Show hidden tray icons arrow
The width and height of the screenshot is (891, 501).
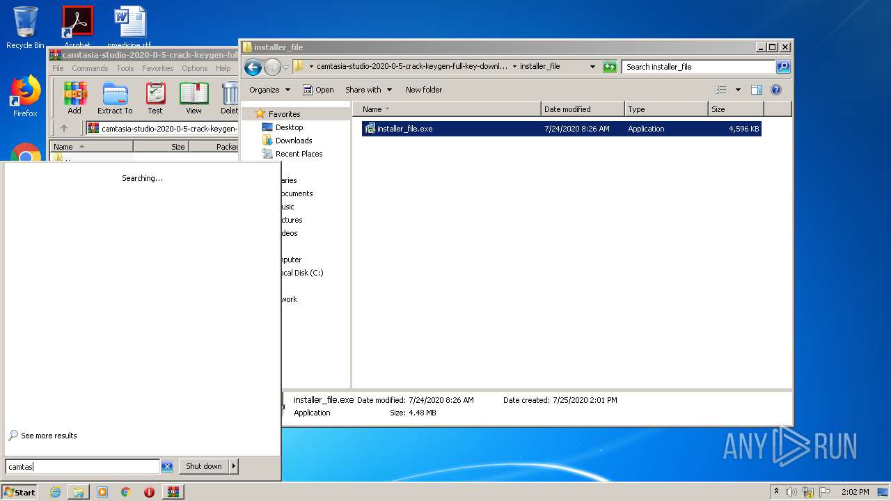776,492
